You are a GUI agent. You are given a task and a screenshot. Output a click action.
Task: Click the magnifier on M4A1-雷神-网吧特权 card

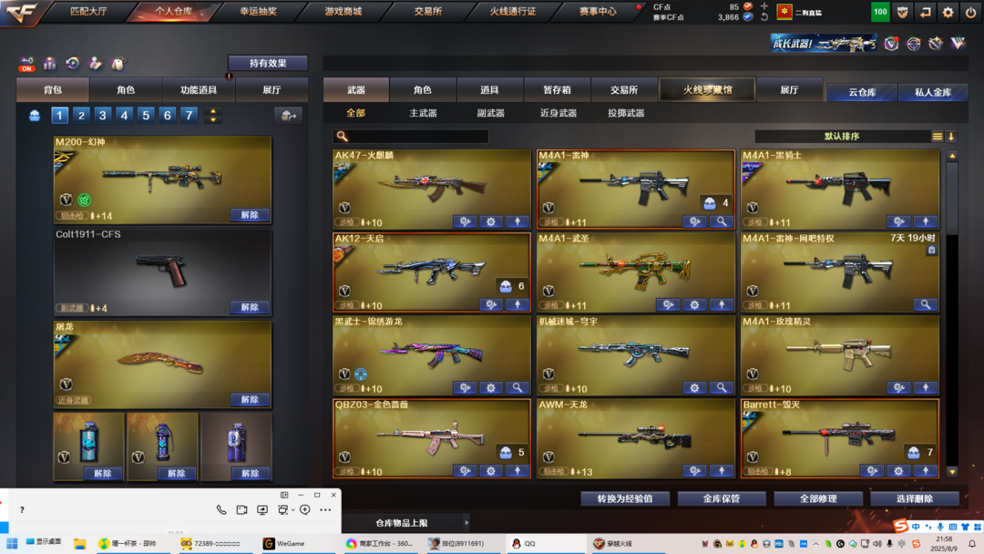926,305
